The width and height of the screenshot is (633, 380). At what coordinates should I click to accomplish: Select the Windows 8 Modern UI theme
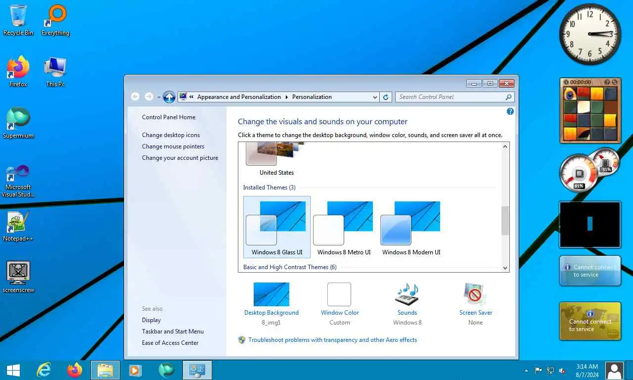(411, 227)
